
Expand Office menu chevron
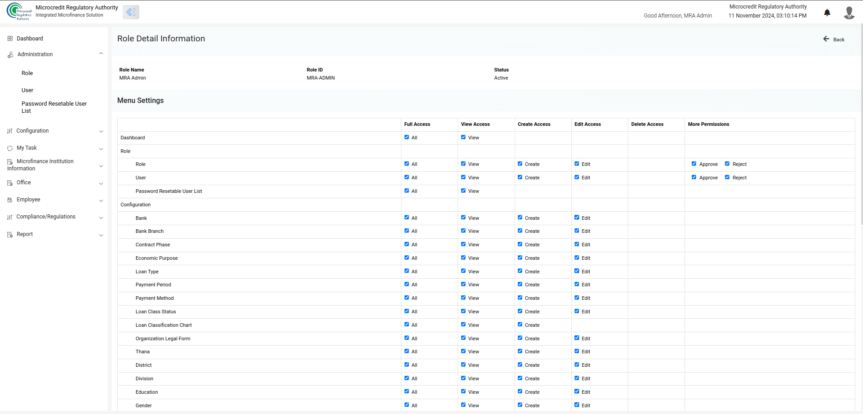point(101,183)
